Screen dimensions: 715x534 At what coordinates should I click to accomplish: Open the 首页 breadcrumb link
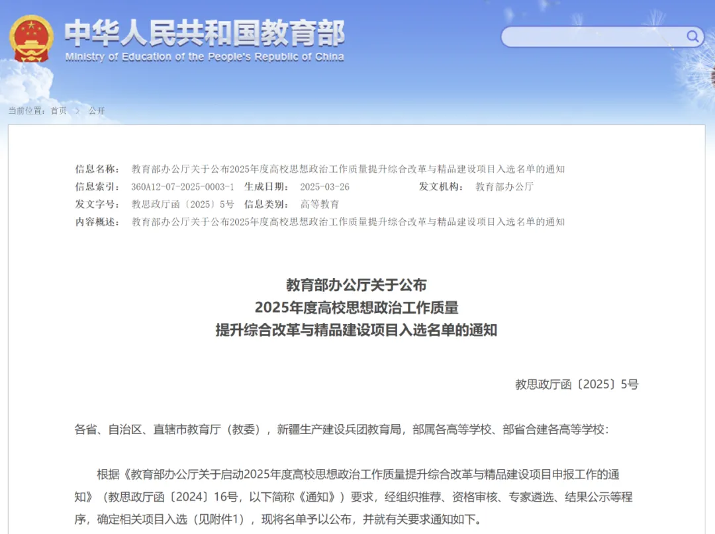(59, 111)
